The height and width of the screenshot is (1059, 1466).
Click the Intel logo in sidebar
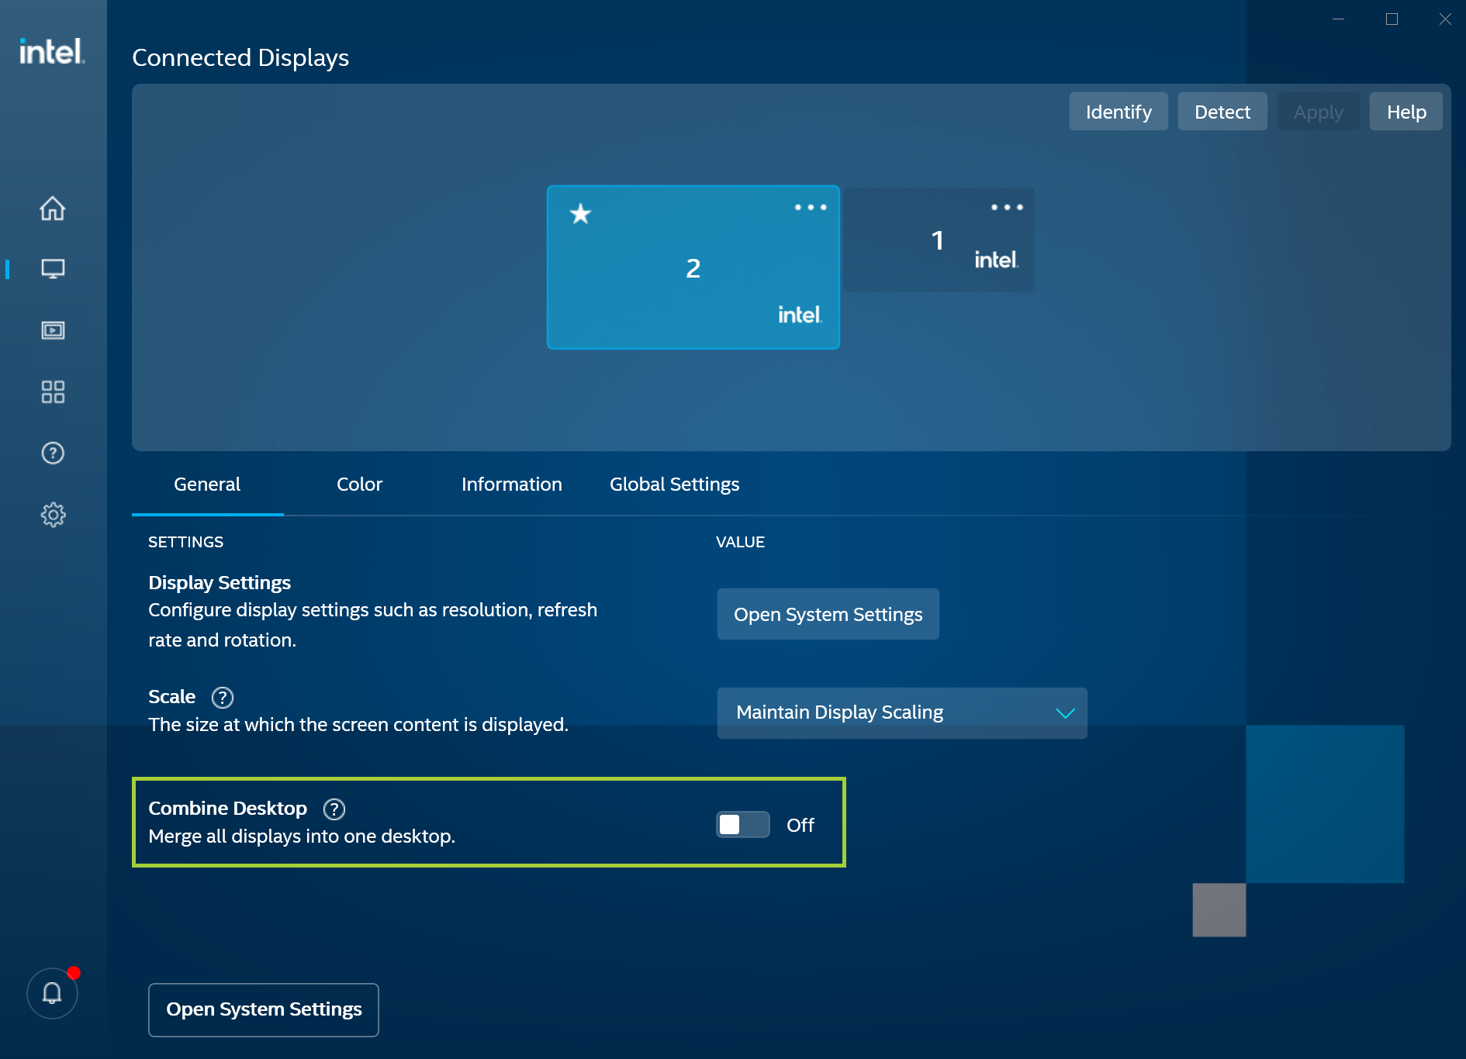pyautogui.click(x=52, y=51)
